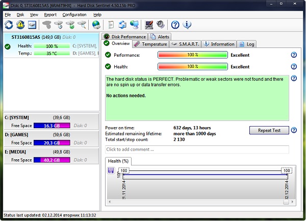Viewport: 306px width, 221px height.
Task: Click the refresh disk status toolbar icon
Action: (x=9, y=25)
